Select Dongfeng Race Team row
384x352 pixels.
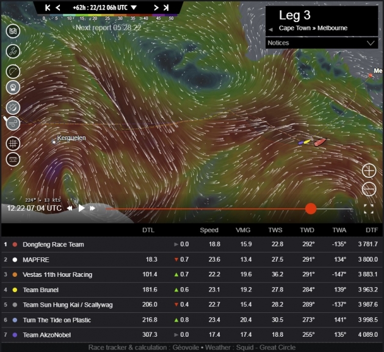(192, 244)
